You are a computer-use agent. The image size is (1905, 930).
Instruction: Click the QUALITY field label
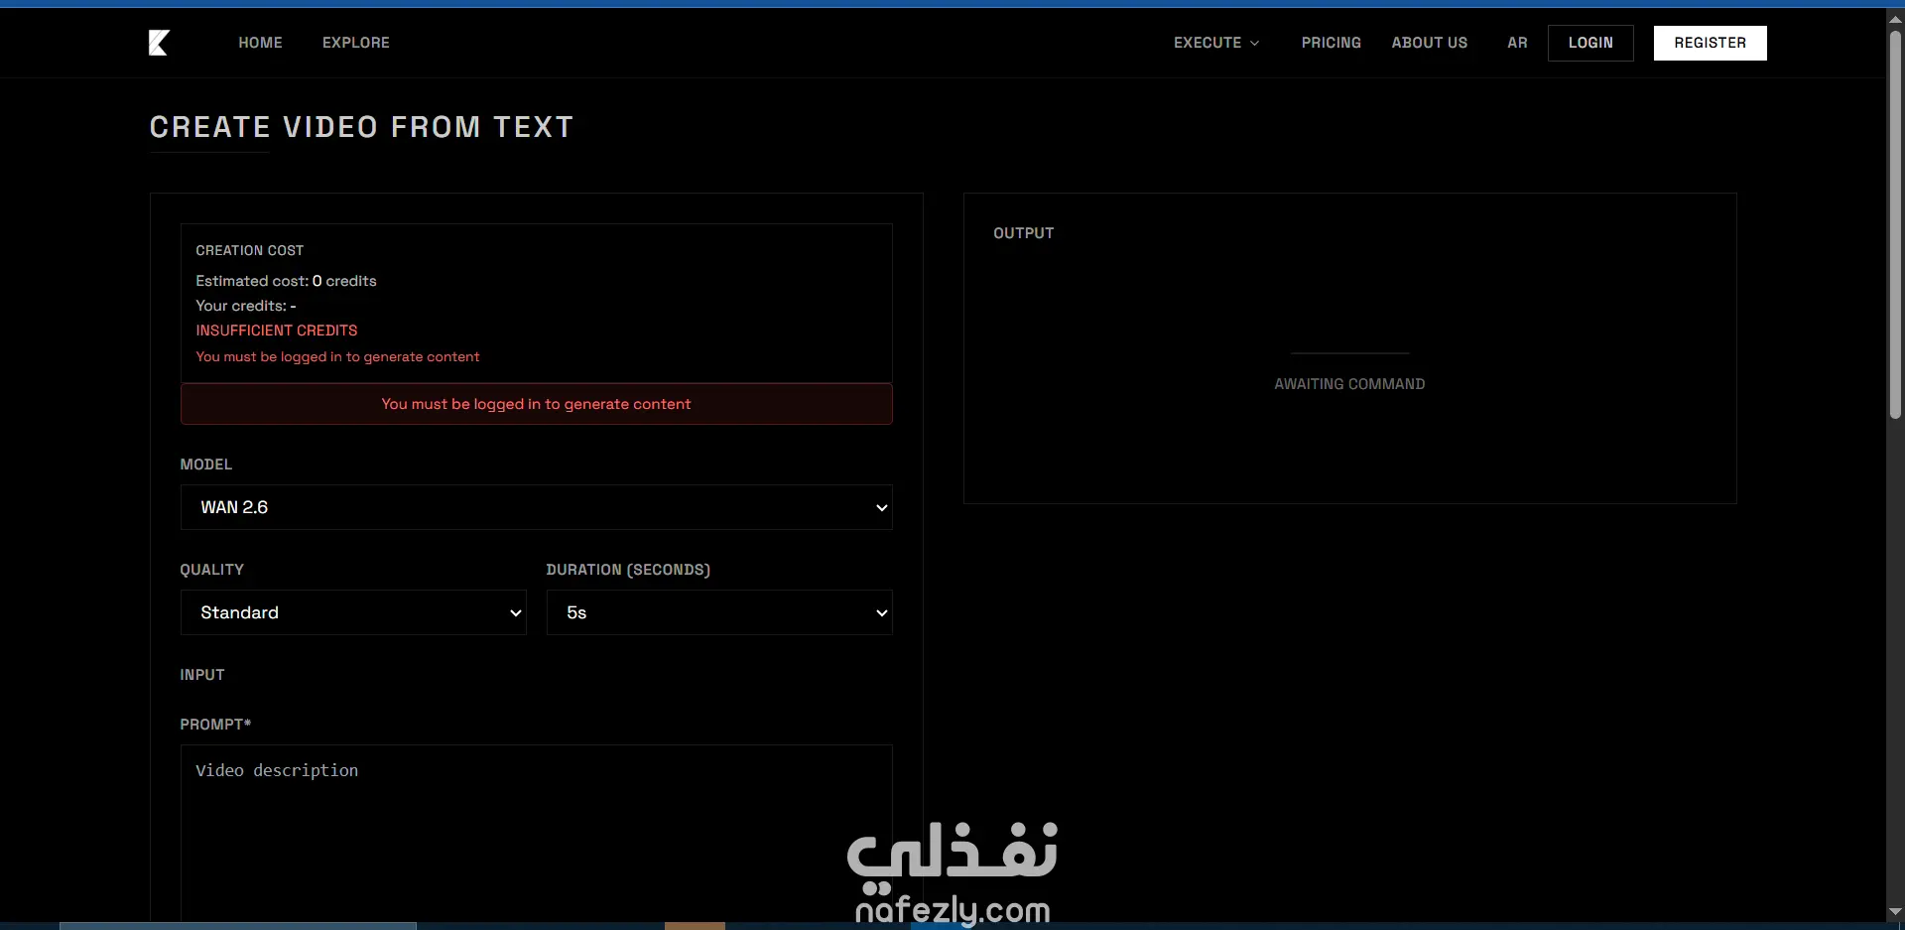point(211,570)
